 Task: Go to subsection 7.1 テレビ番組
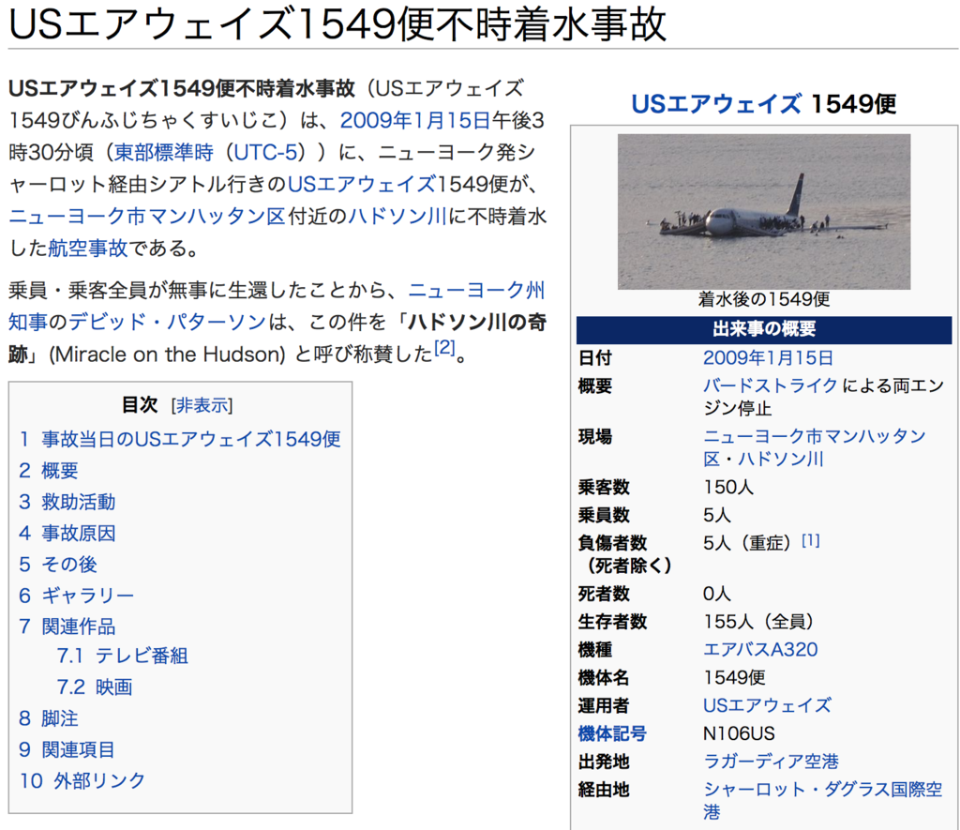(x=123, y=656)
